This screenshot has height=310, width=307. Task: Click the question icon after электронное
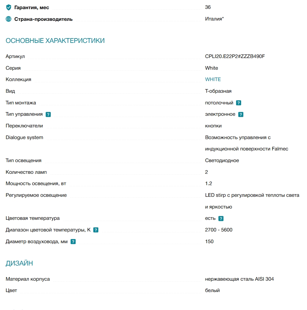(240, 114)
